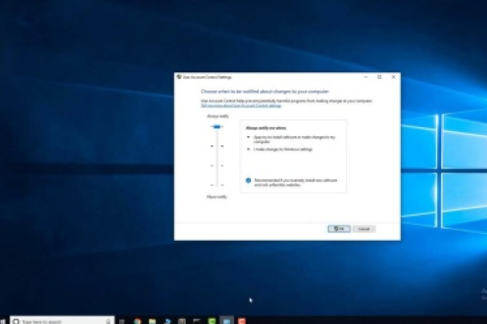Open the Windows Start menu

[4, 321]
